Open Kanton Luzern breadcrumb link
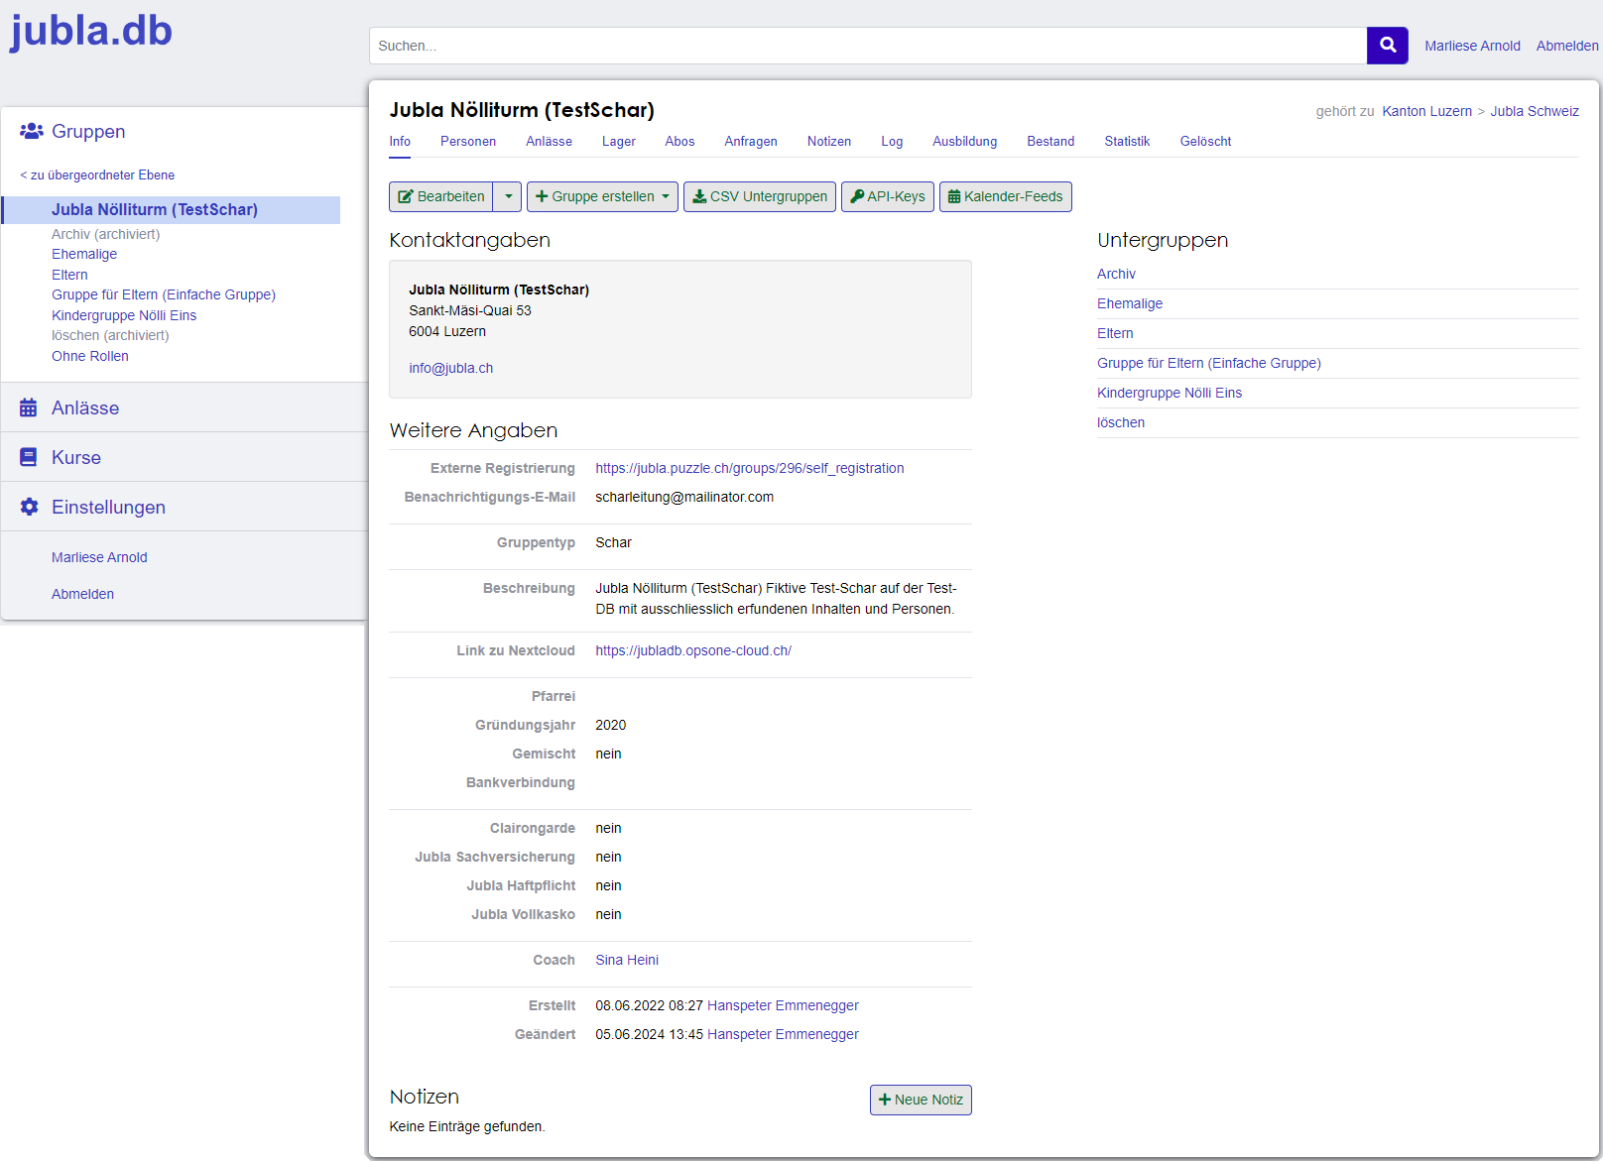The height and width of the screenshot is (1162, 1603). [1426, 111]
